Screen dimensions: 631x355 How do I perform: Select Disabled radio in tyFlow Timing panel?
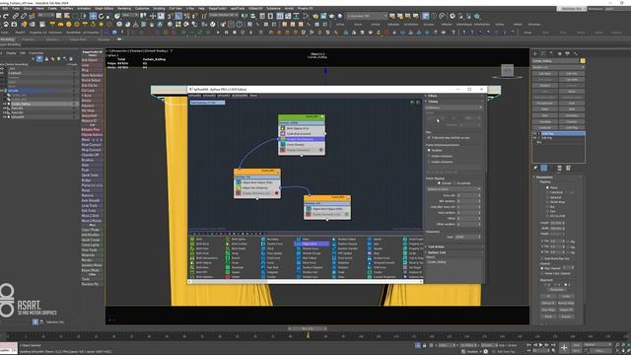429,150
